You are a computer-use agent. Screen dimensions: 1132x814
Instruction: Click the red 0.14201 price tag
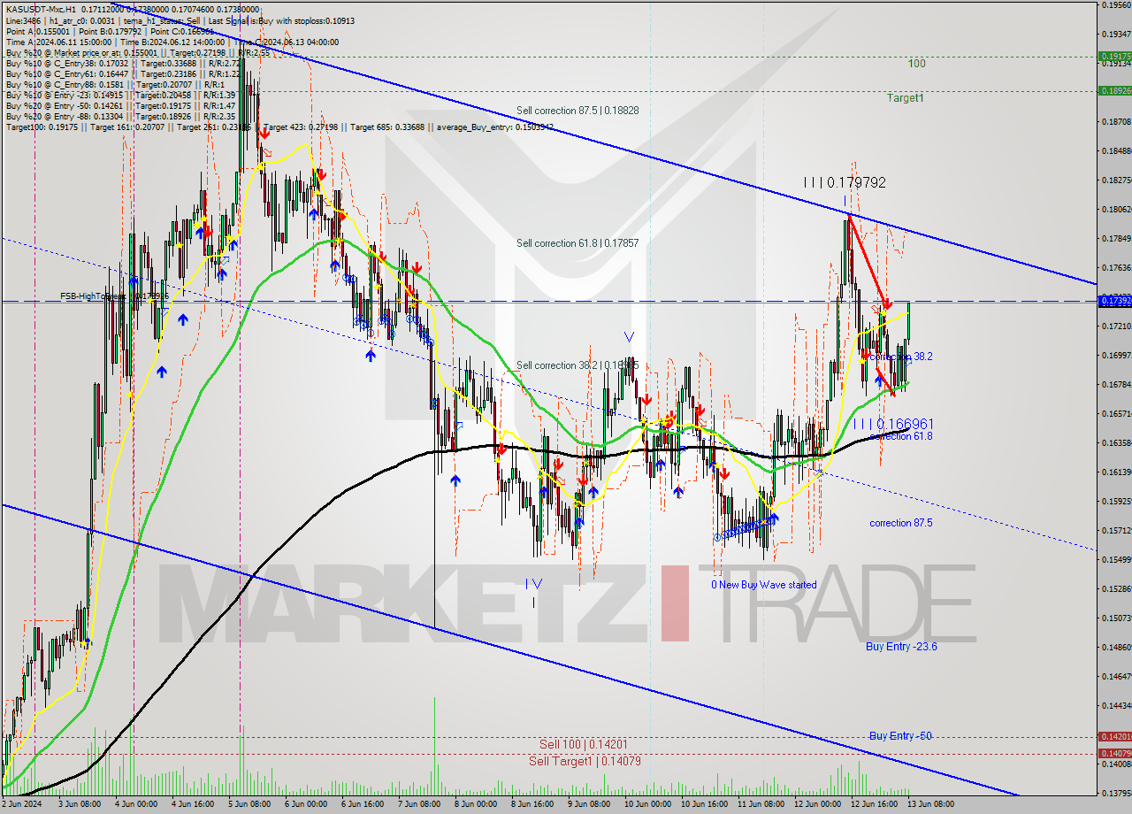[1114, 736]
